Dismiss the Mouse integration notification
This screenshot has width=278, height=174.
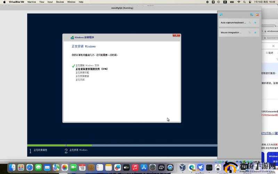coord(255,32)
